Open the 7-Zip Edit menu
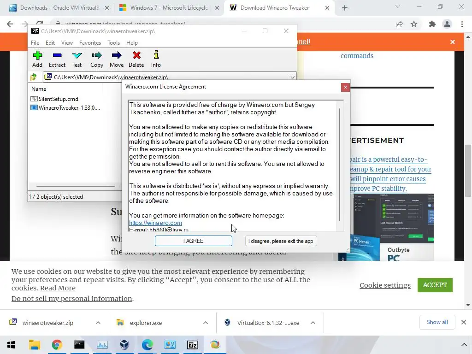Screen dimensions: 472x354 tap(50, 43)
